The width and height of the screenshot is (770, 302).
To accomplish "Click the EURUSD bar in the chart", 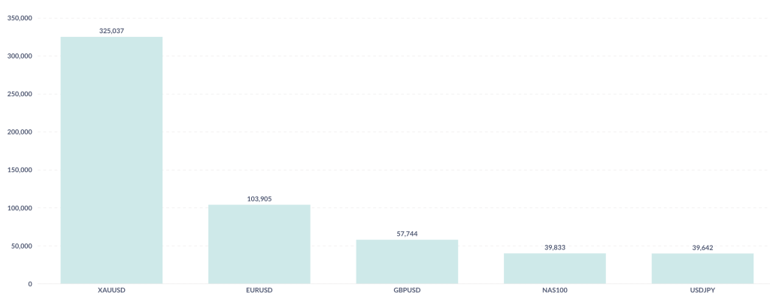I will point(259,244).
